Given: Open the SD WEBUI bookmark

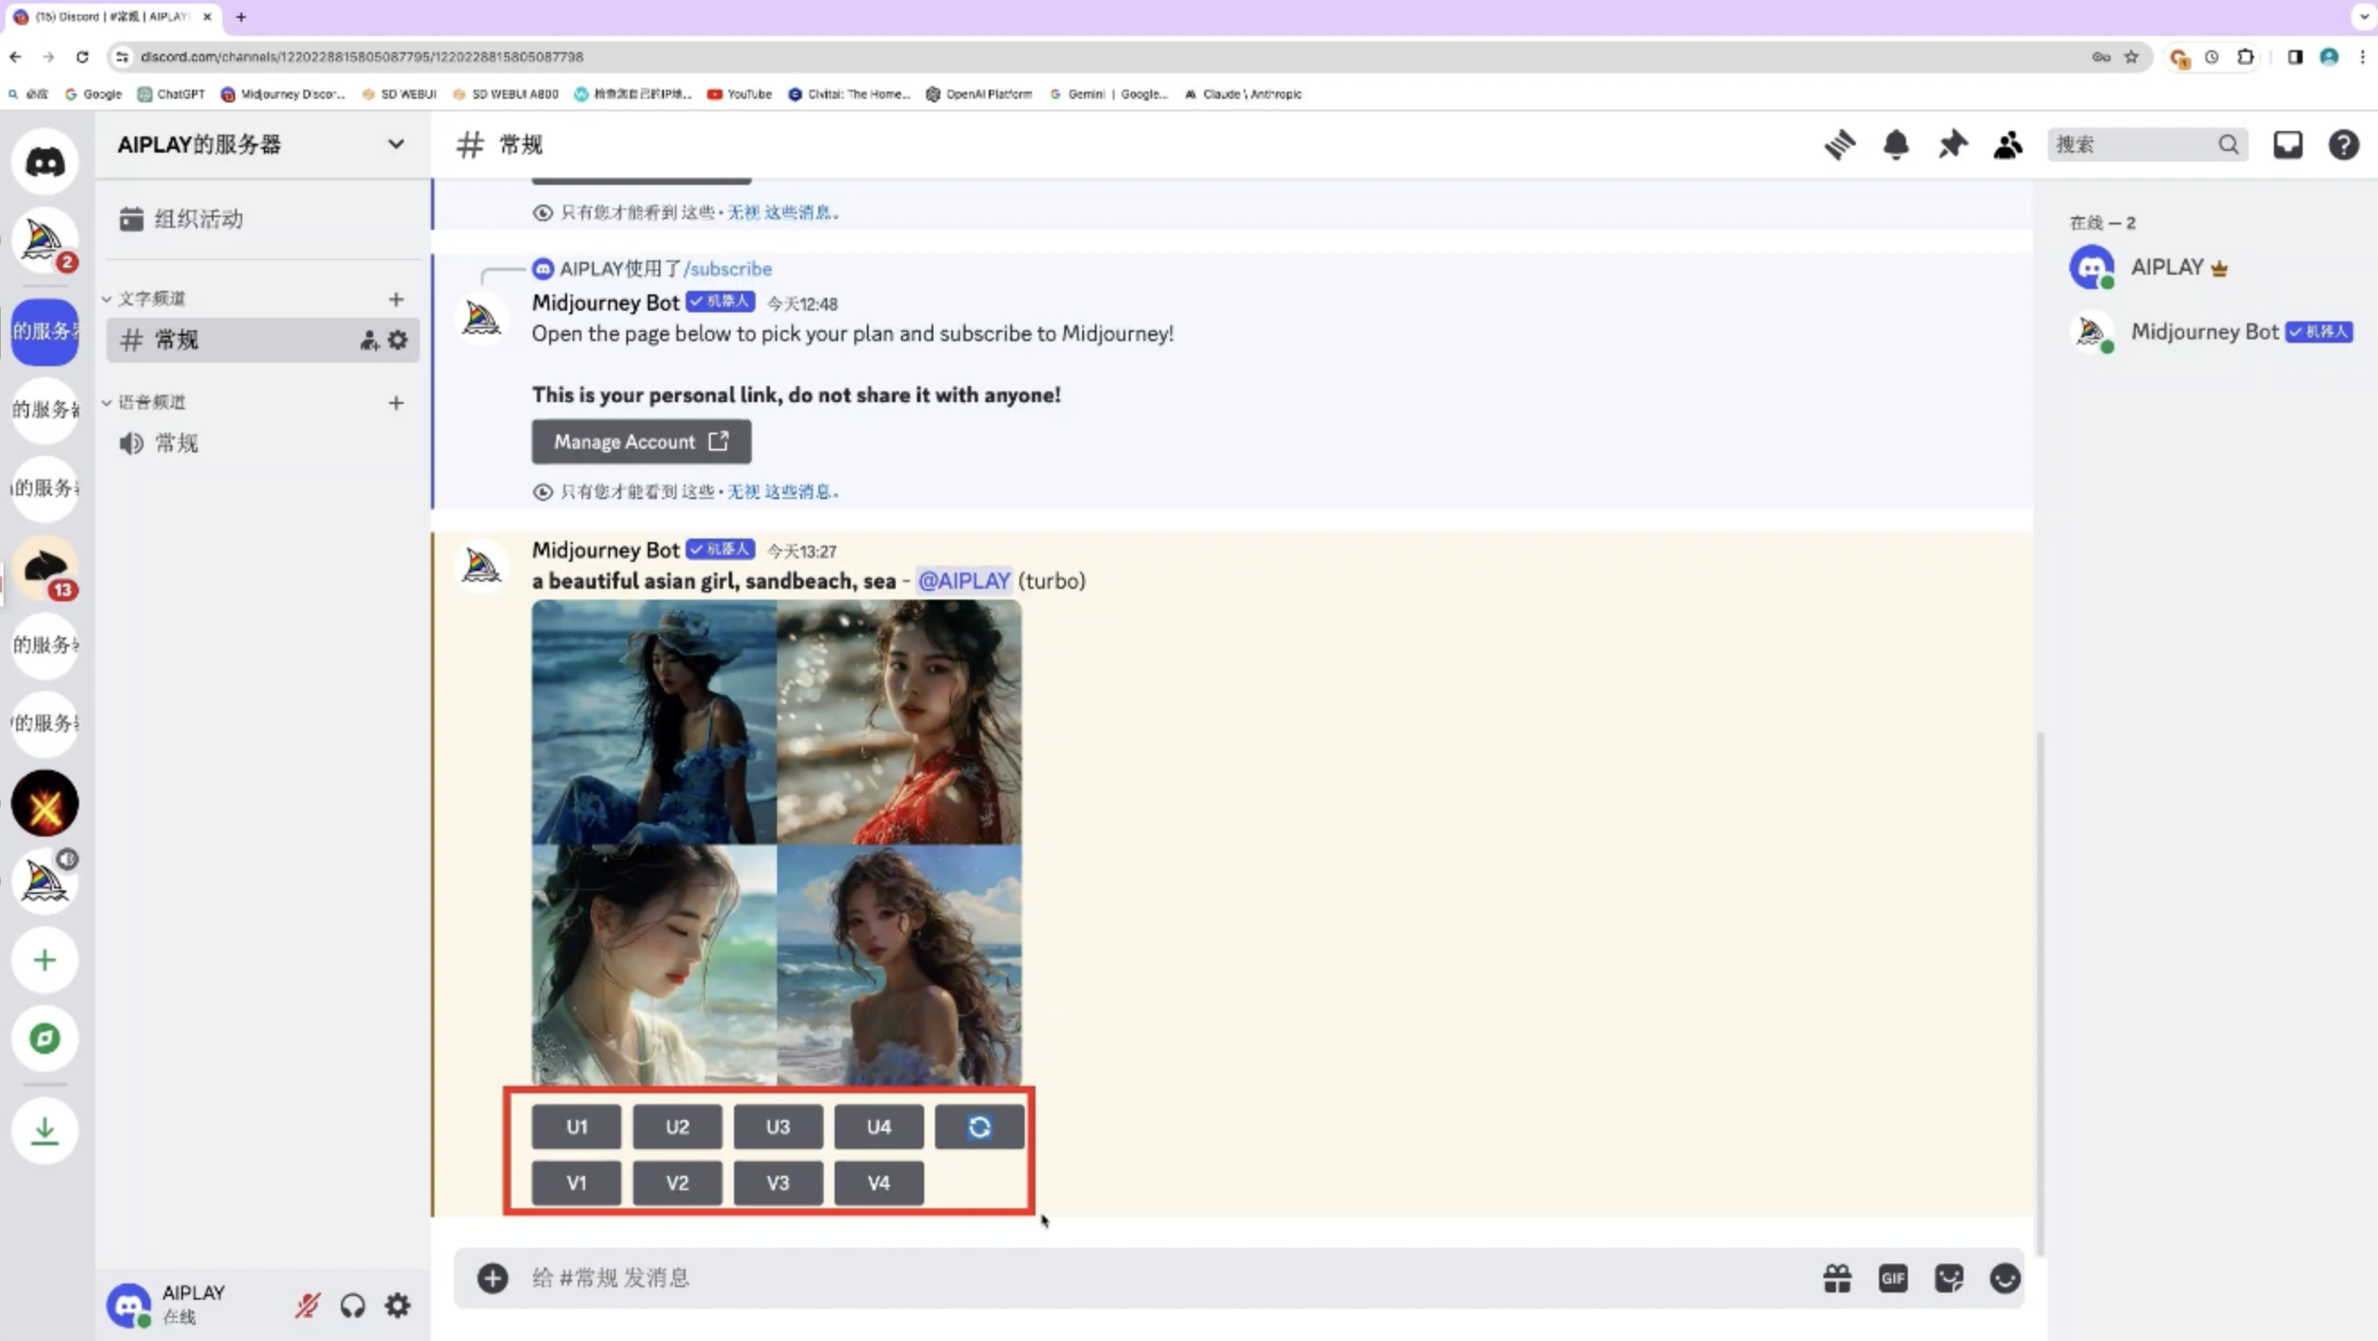Looking at the screenshot, I should click(398, 94).
